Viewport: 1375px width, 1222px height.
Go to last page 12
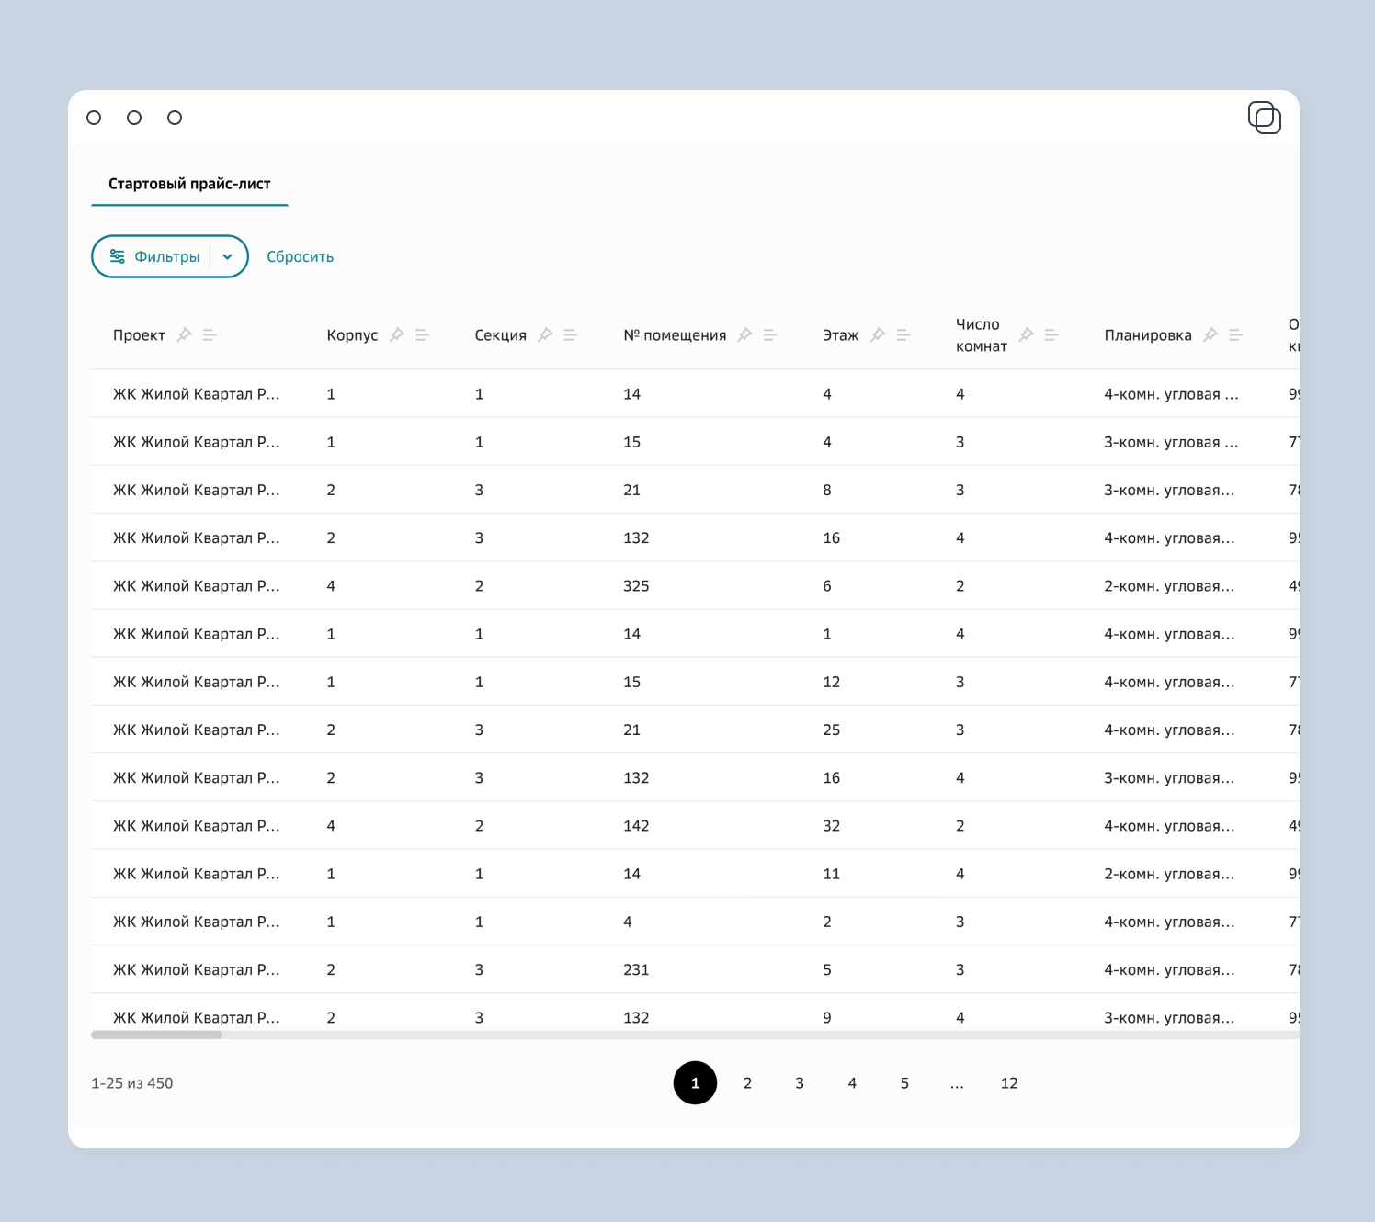coord(1008,1083)
